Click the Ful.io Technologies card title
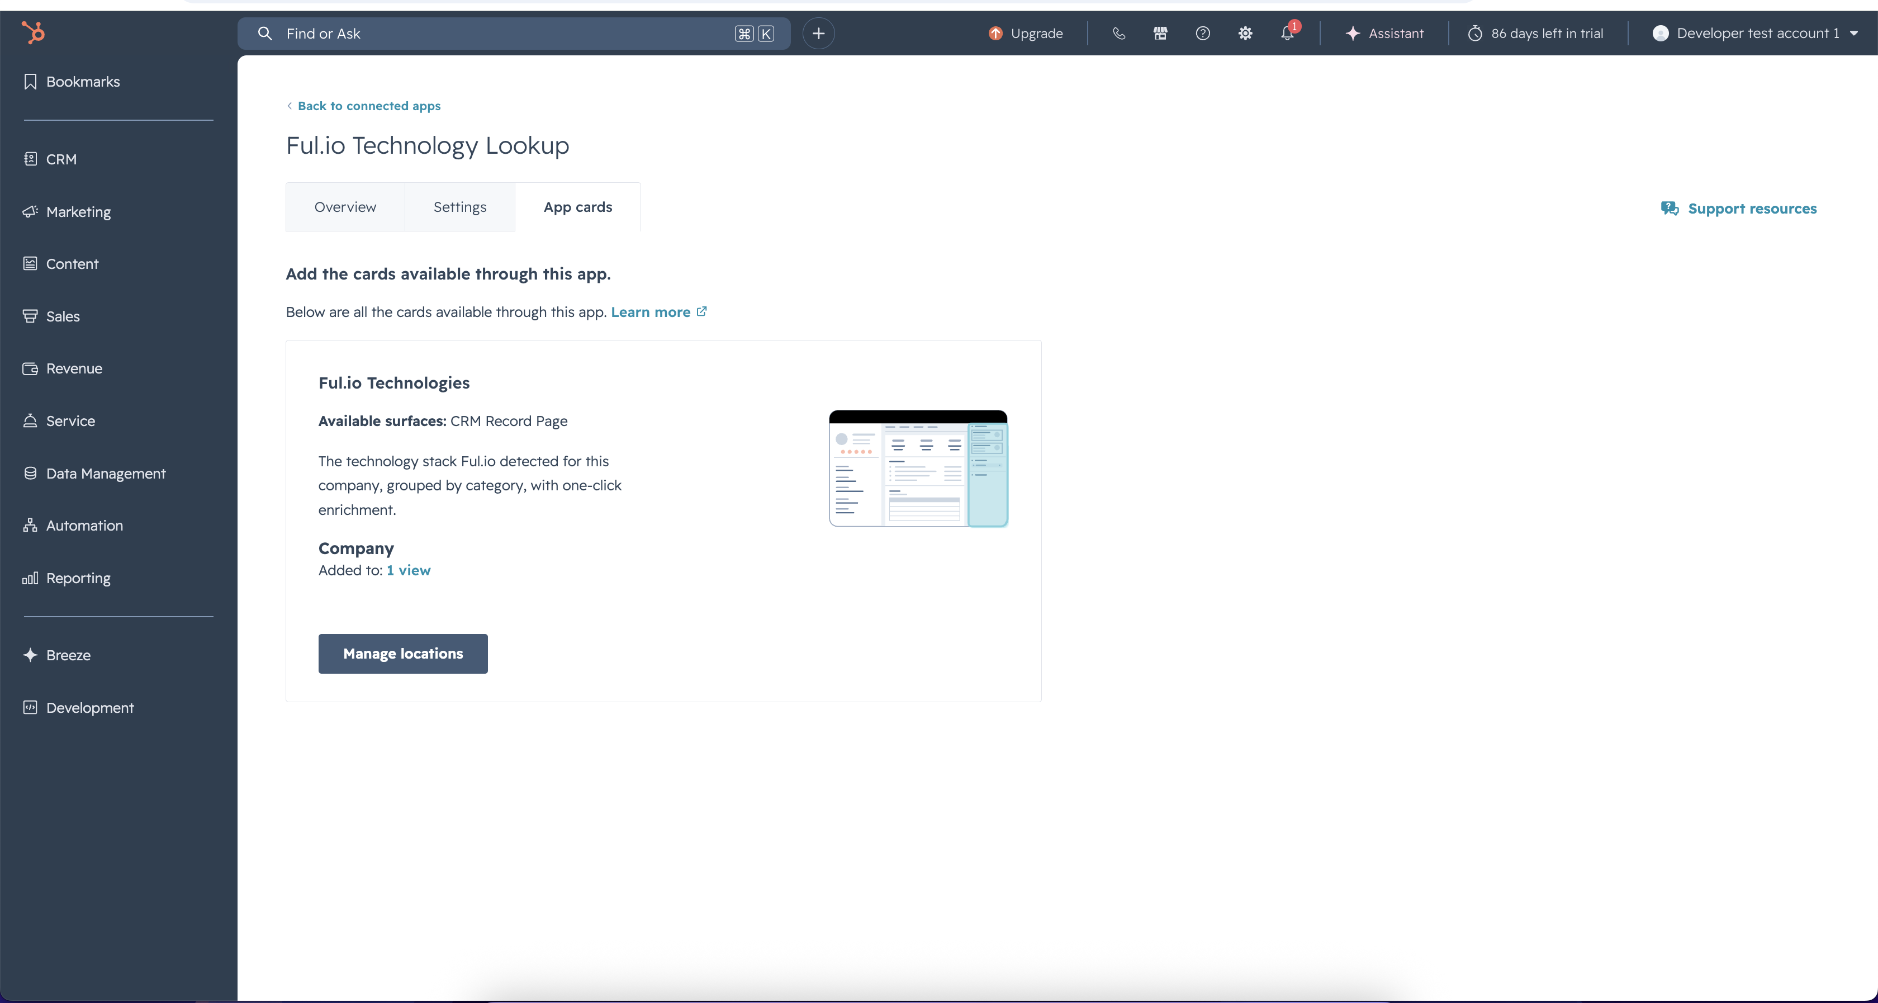The height and width of the screenshot is (1003, 1878). [393, 383]
